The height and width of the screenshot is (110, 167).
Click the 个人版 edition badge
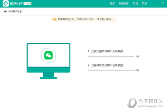coord(27,4)
